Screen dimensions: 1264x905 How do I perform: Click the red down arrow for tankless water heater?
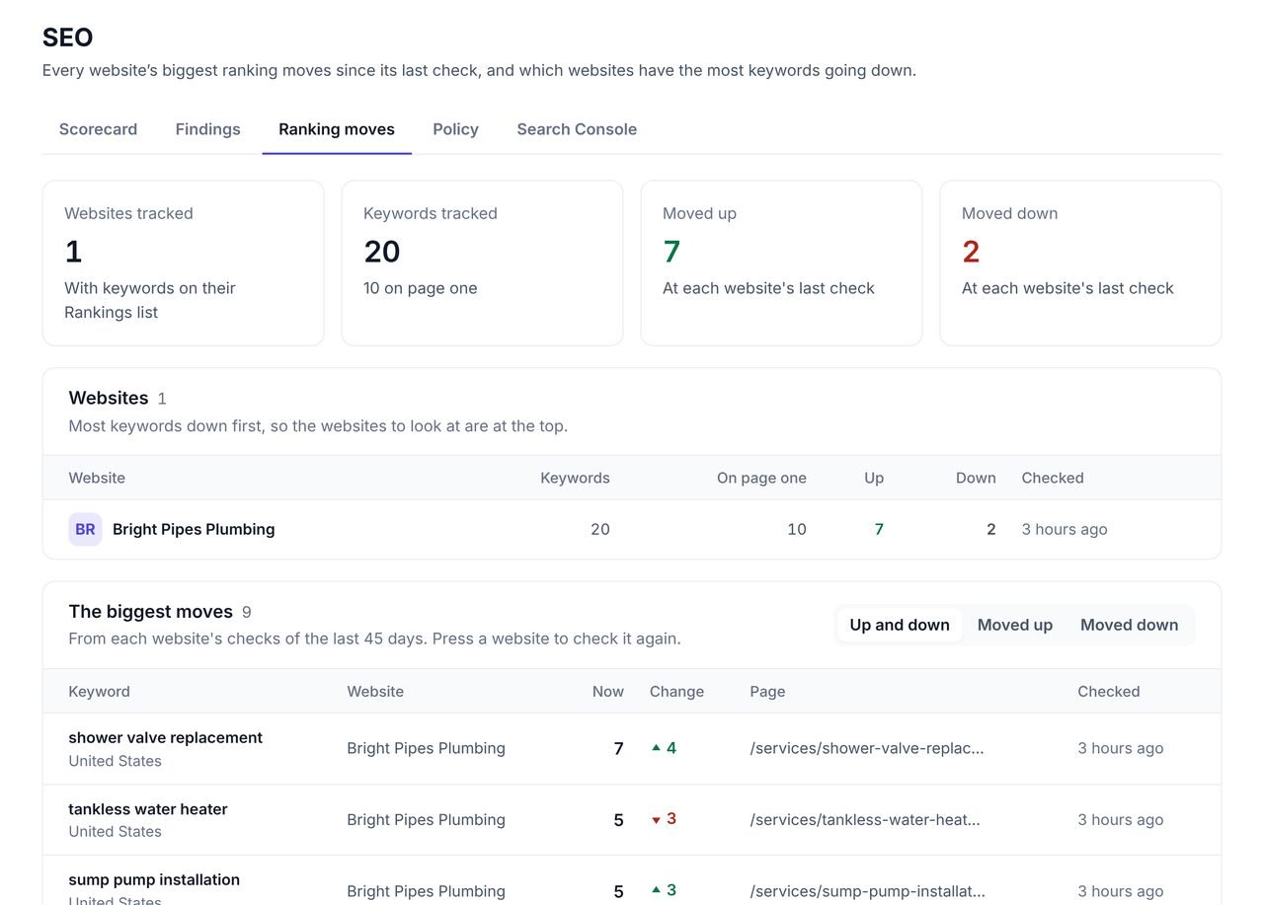(656, 820)
